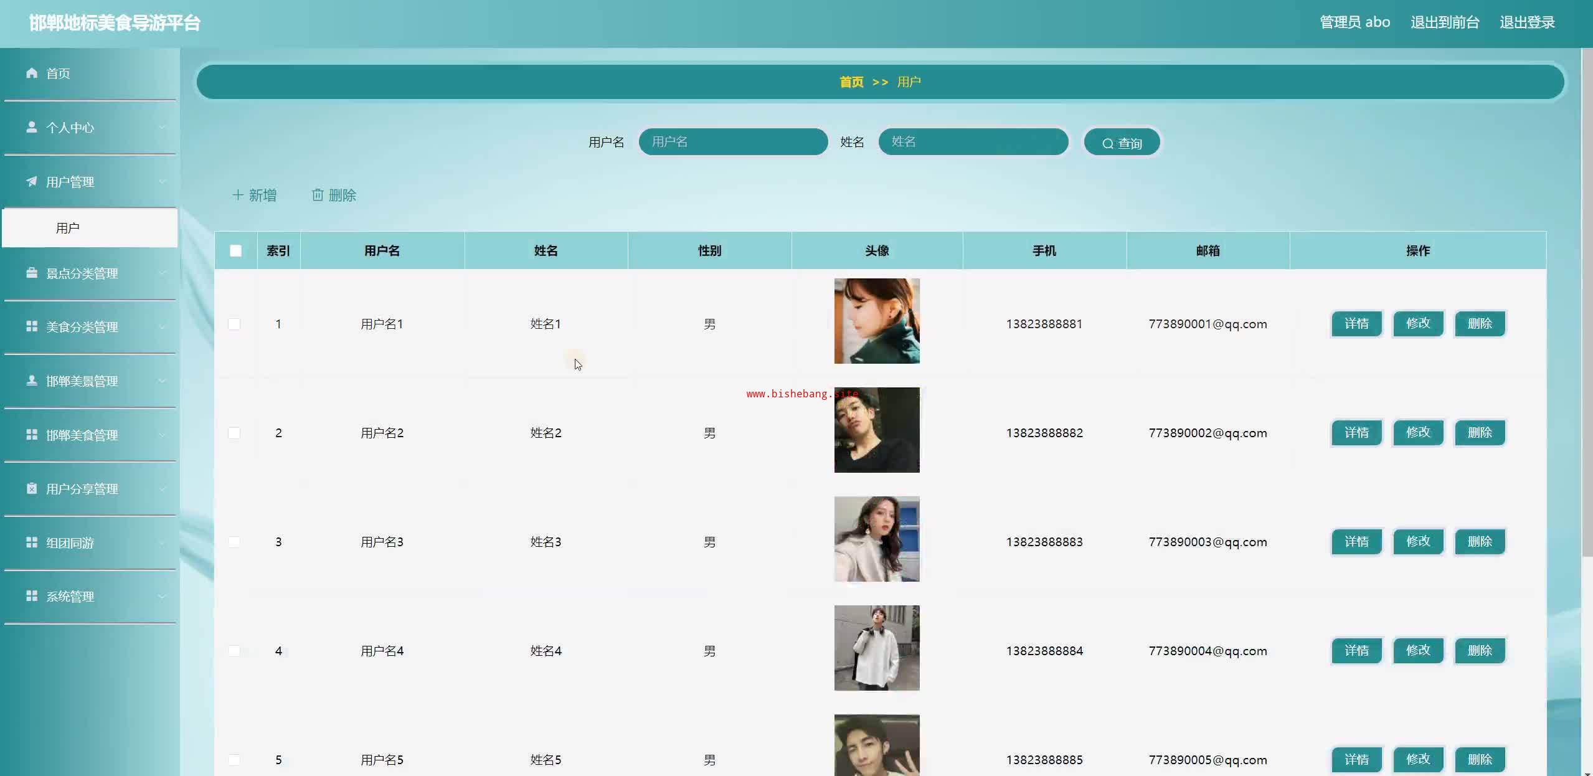Click the grid icon for 美食分类管理
Viewport: 1593px width, 776px height.
[32, 326]
